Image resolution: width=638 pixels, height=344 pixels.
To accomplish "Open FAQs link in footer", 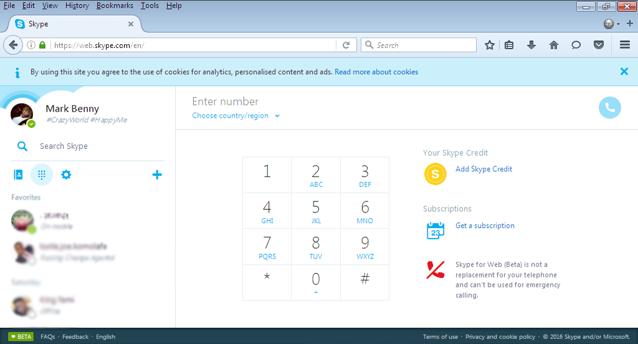I will point(47,337).
